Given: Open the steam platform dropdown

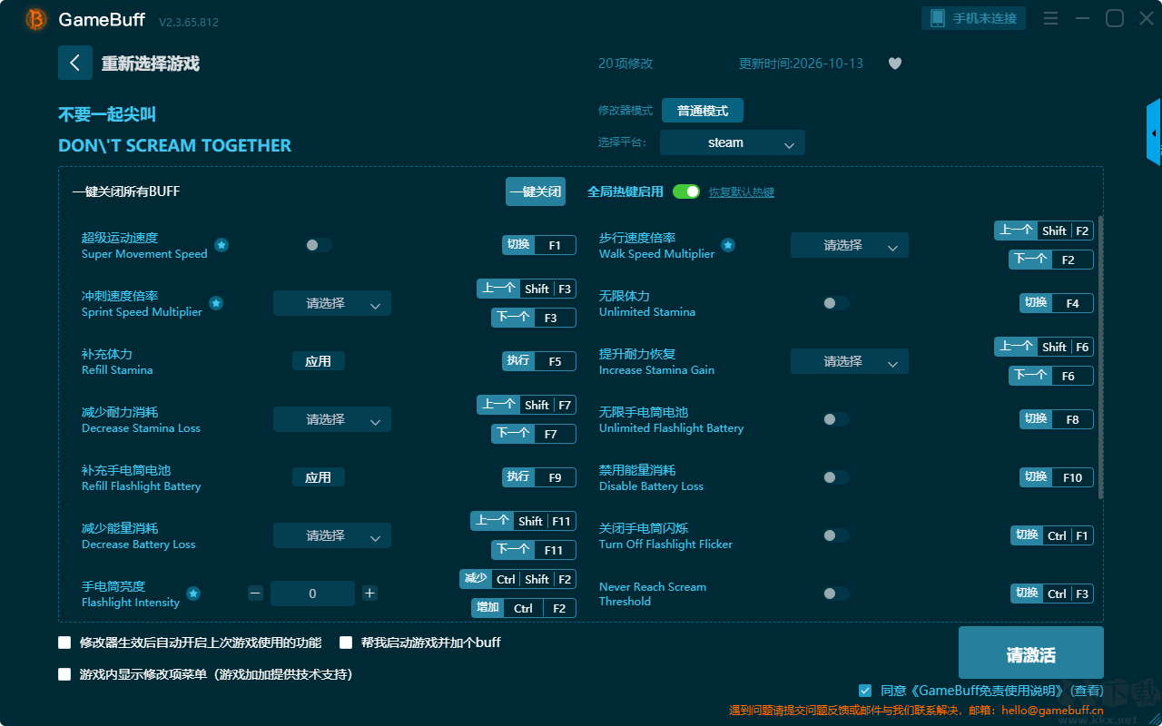Looking at the screenshot, I should coord(733,142).
